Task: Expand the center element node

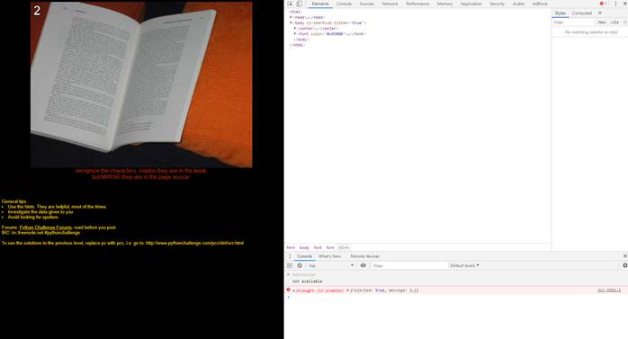Action: [x=295, y=29]
